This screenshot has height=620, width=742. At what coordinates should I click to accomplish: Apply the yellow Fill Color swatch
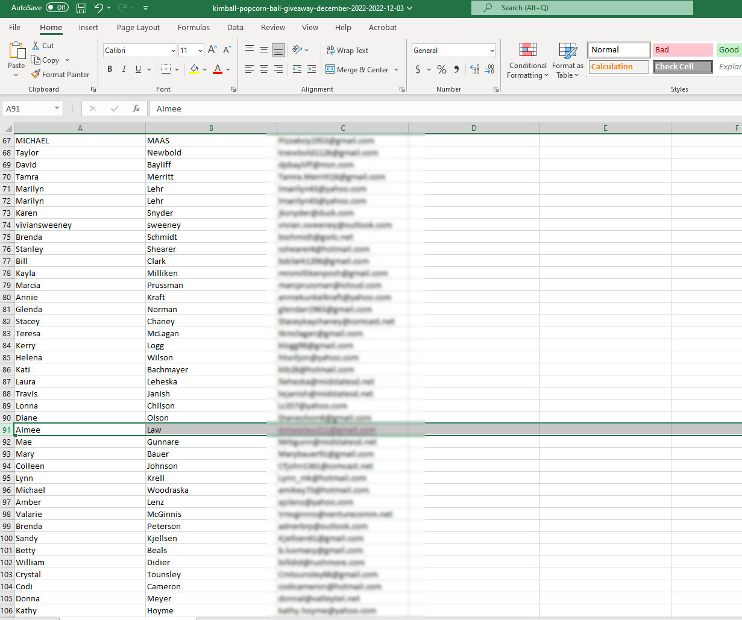193,70
